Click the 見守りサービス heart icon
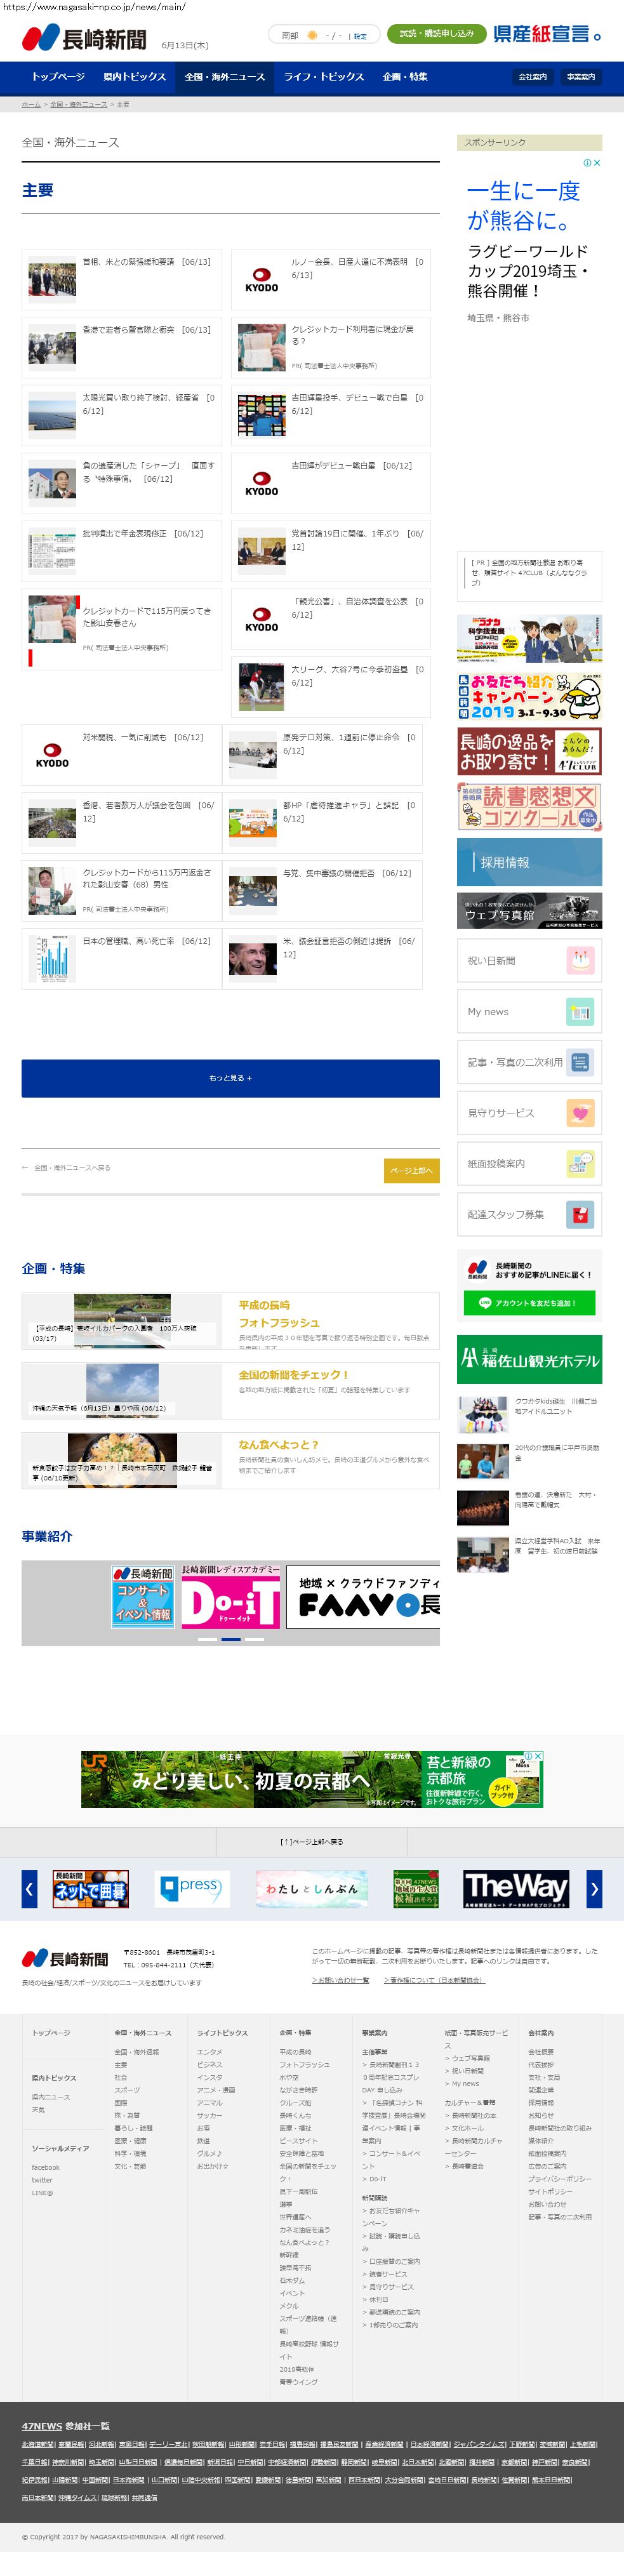The height and width of the screenshot is (2552, 624). click(x=580, y=1113)
